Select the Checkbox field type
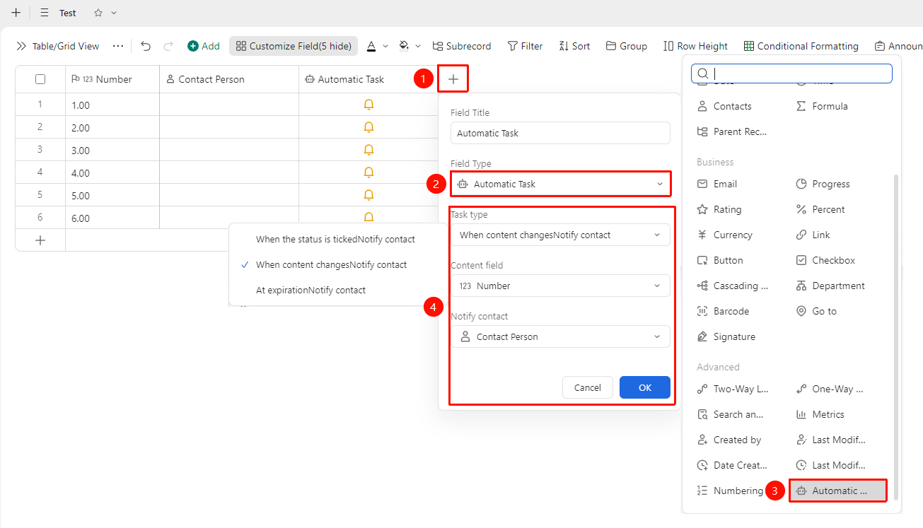Screen dimensions: 923x528 [x=825, y=260]
